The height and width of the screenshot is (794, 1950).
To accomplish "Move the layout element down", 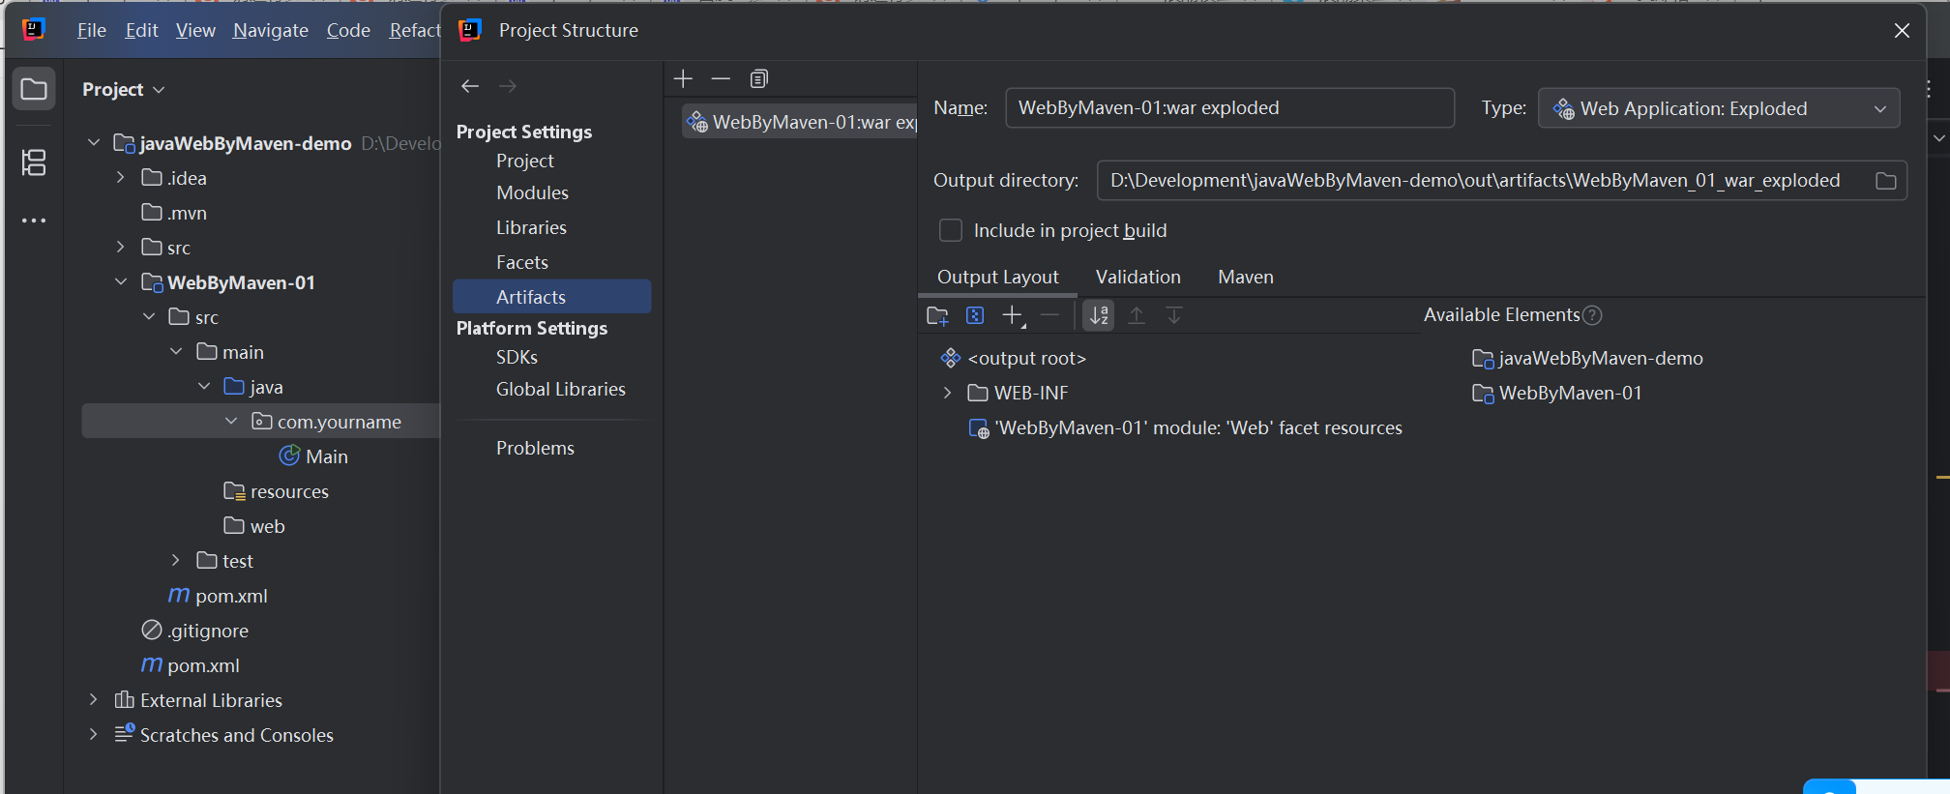I will pos(1174,315).
